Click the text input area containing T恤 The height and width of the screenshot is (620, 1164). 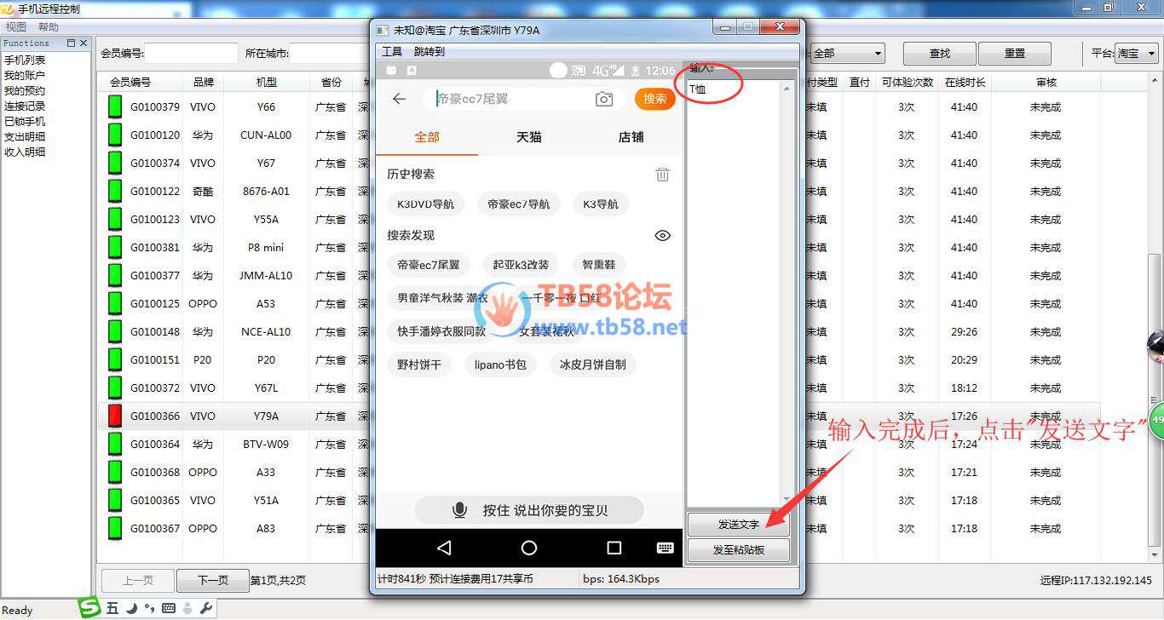tap(740, 294)
